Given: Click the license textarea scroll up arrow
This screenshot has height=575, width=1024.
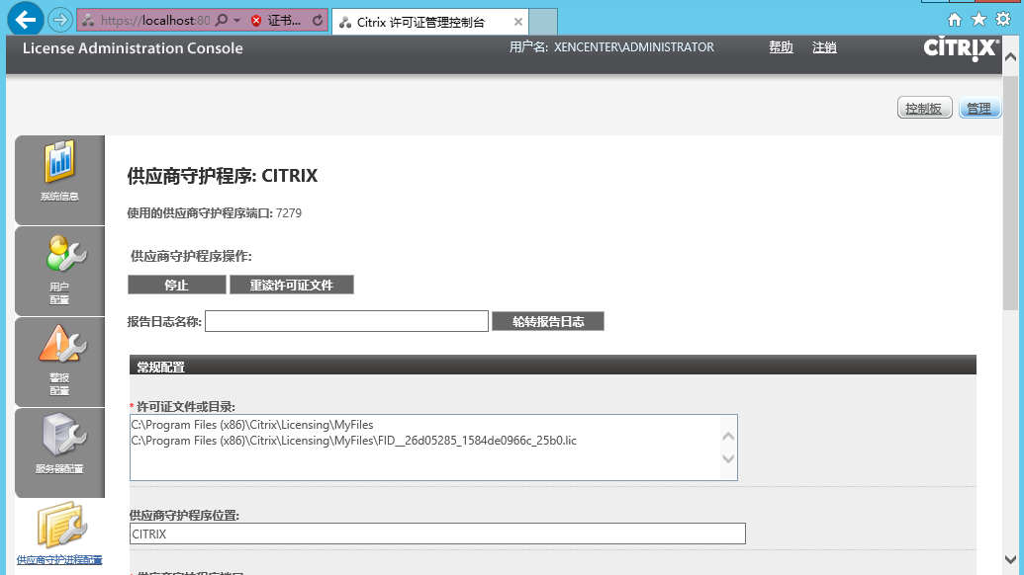Looking at the screenshot, I should tap(729, 436).
